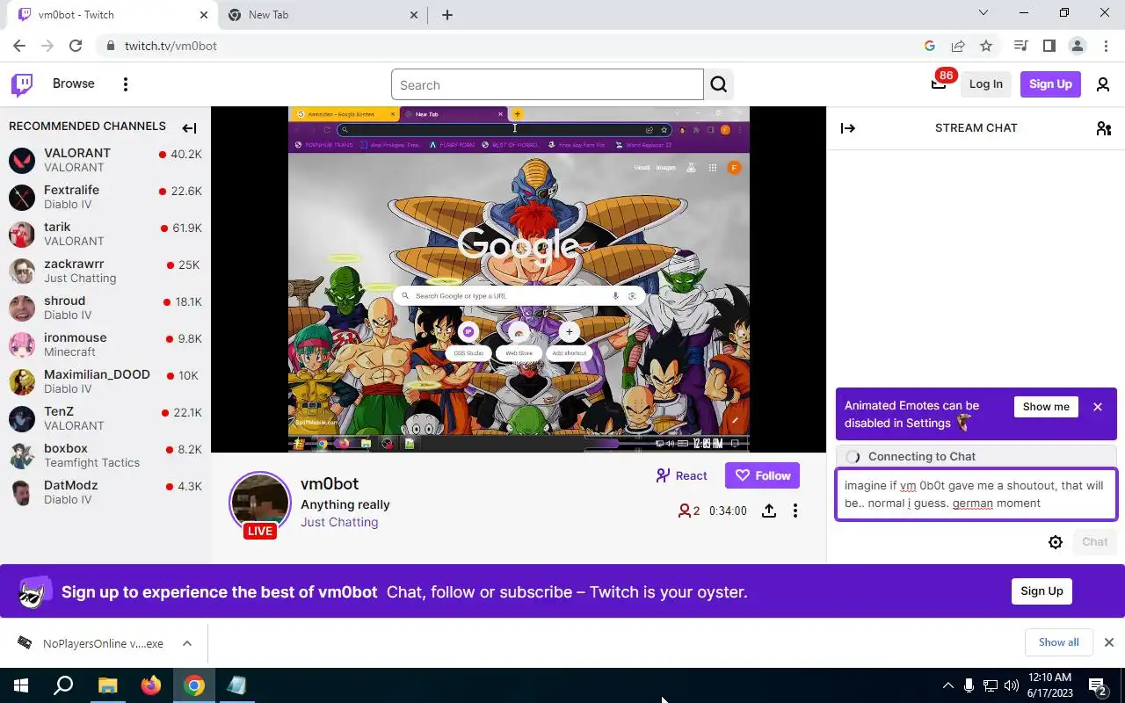
Task: Open the Just Chatting category link
Action: [x=339, y=522]
